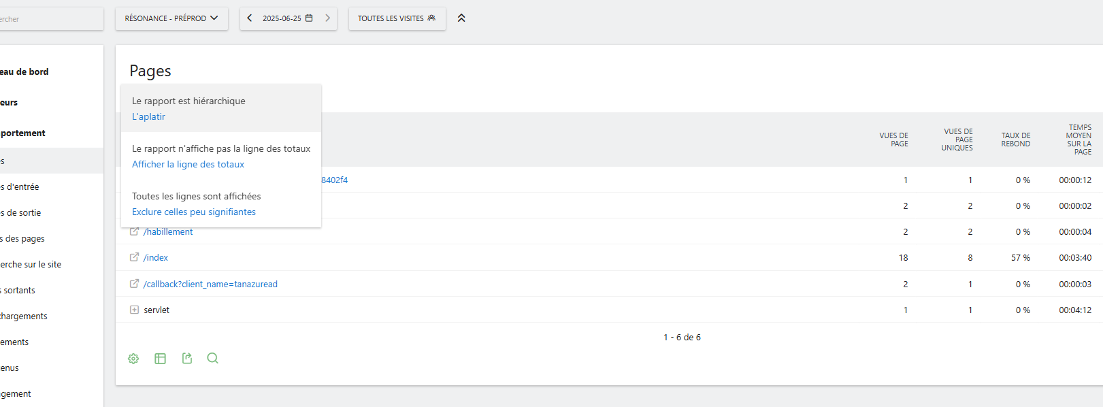Click the table visualization icon
The width and height of the screenshot is (1103, 407).
[x=160, y=359]
